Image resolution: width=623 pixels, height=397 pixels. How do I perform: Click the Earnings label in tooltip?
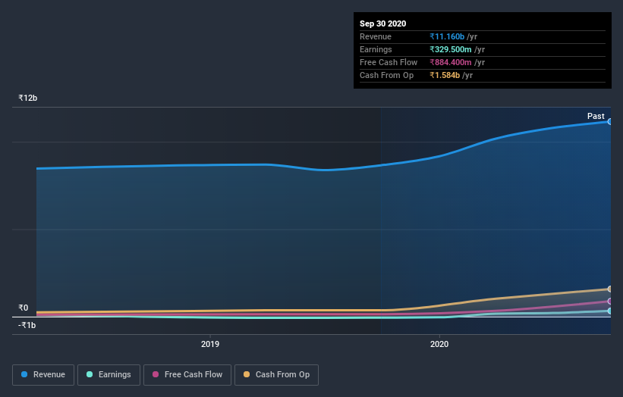376,49
